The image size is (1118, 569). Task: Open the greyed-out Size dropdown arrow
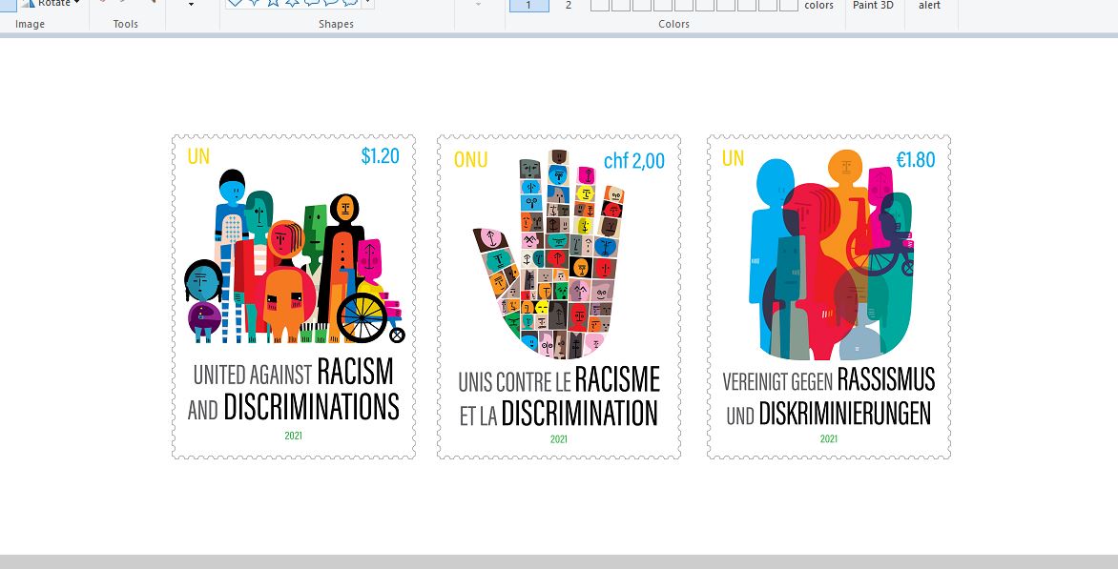(x=479, y=5)
